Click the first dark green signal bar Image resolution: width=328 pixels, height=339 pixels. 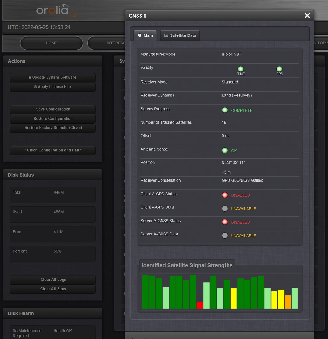tap(146, 292)
